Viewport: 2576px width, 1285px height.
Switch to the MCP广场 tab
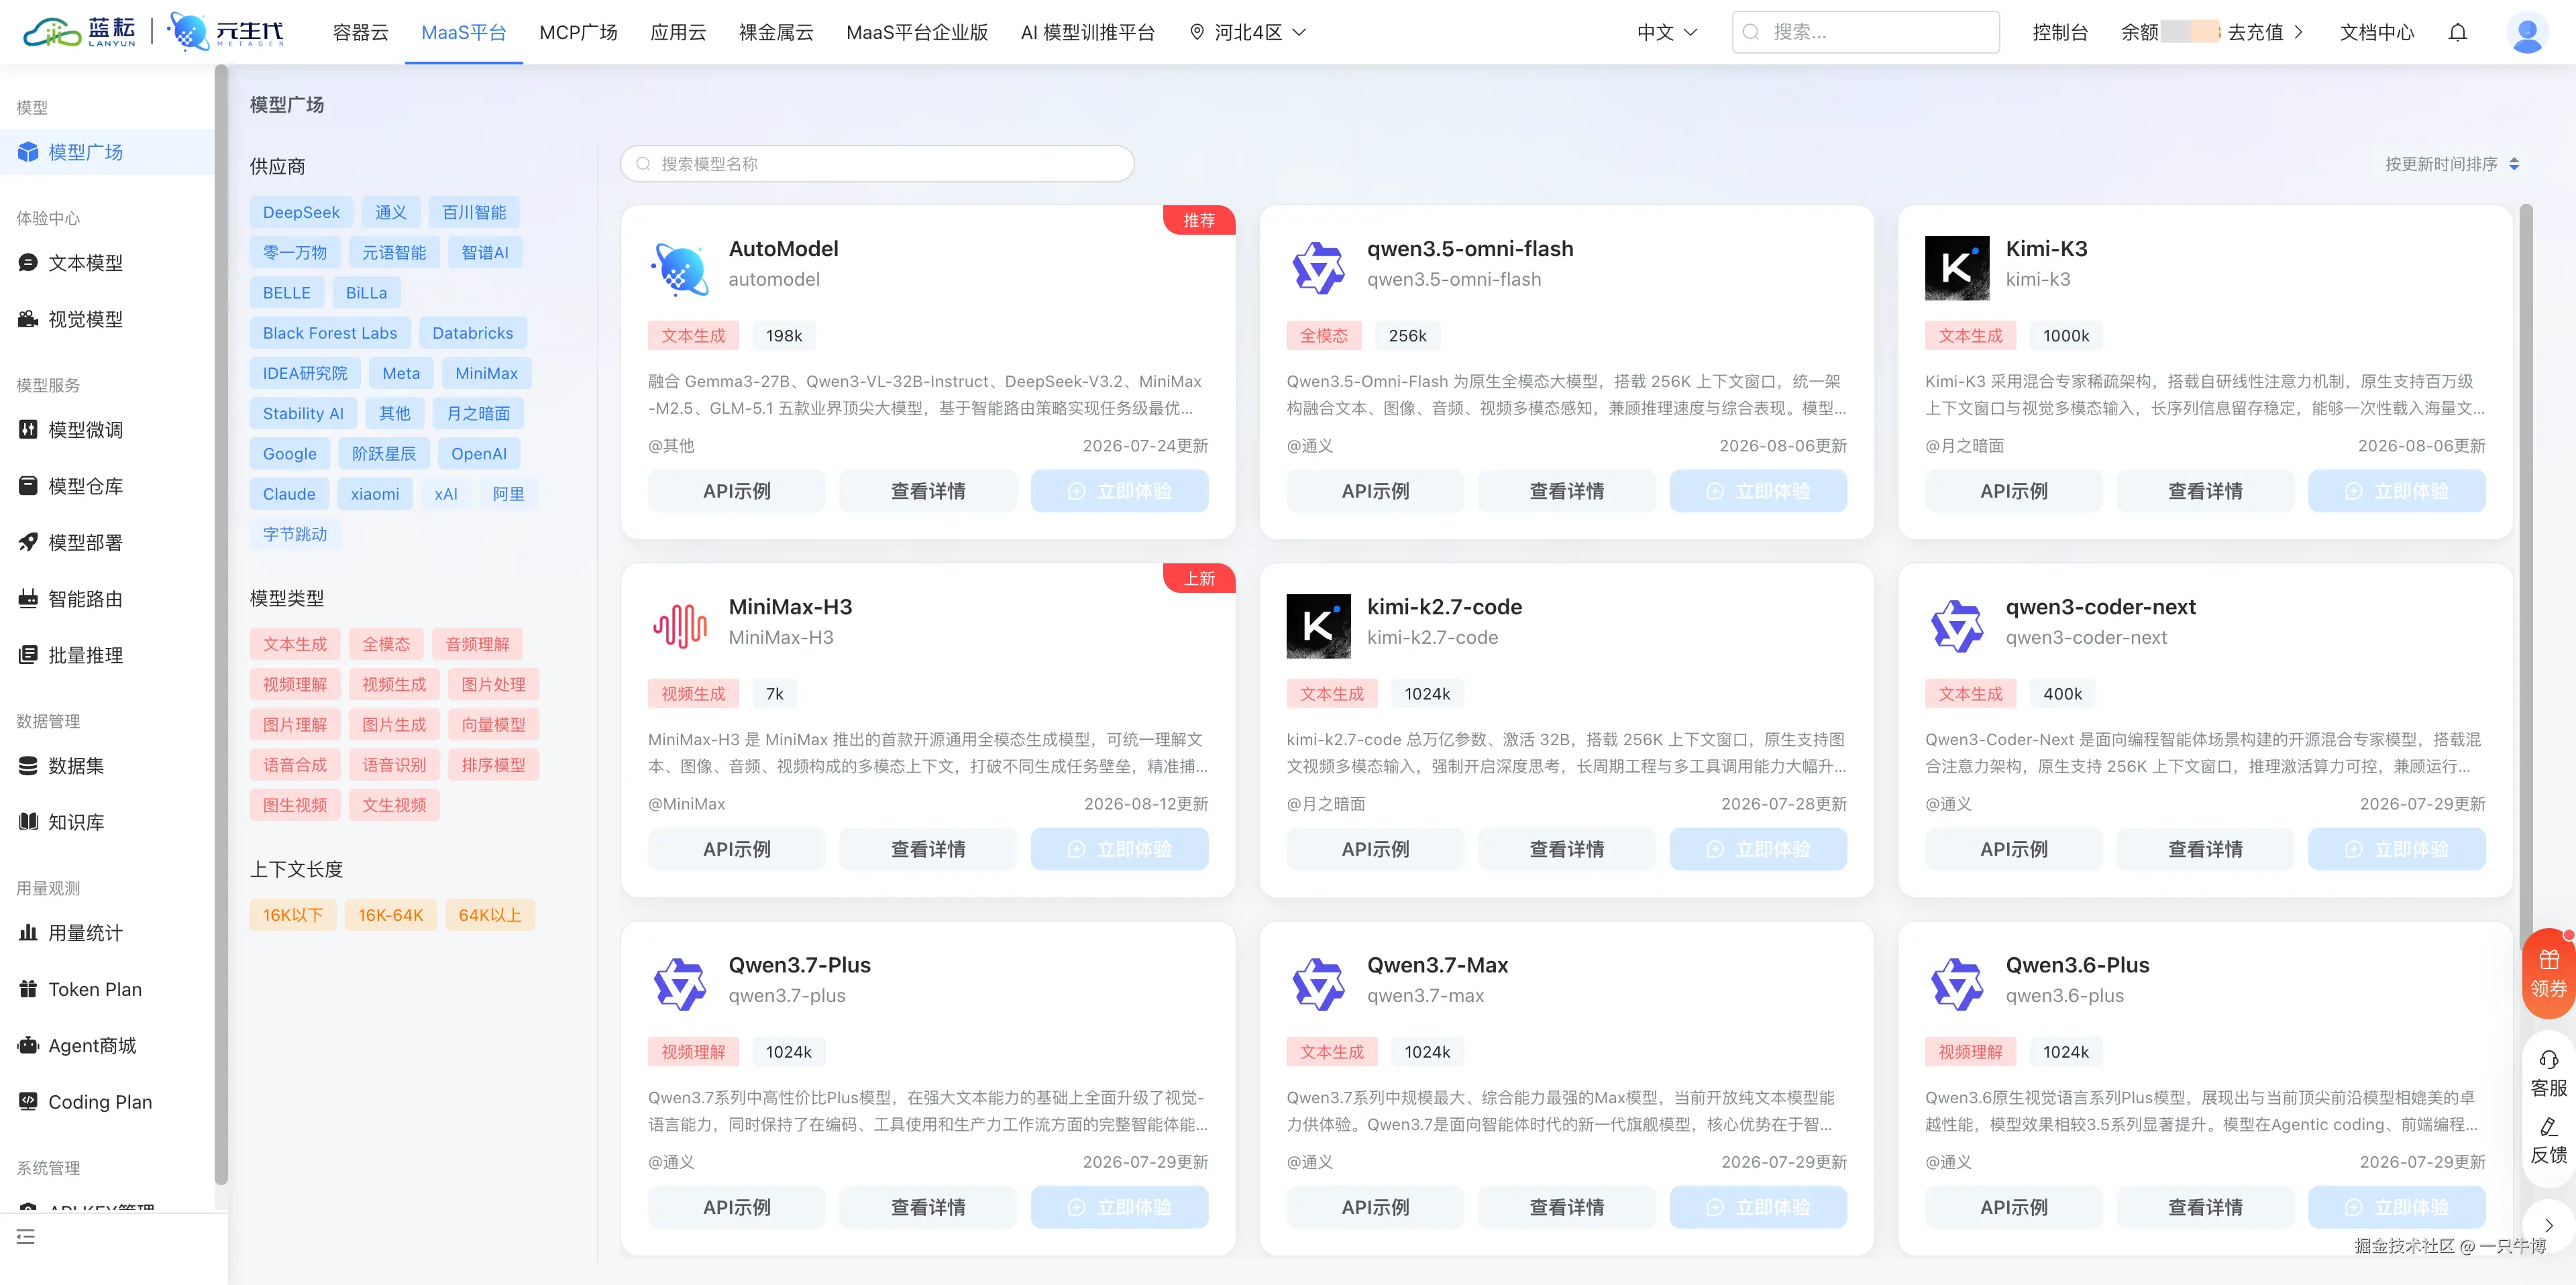578,32
